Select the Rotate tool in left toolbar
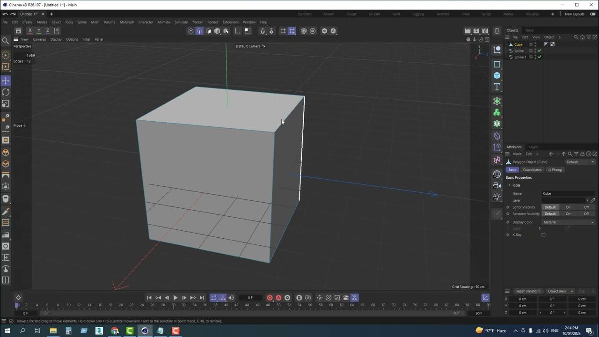Image resolution: width=599 pixels, height=337 pixels. point(6,92)
